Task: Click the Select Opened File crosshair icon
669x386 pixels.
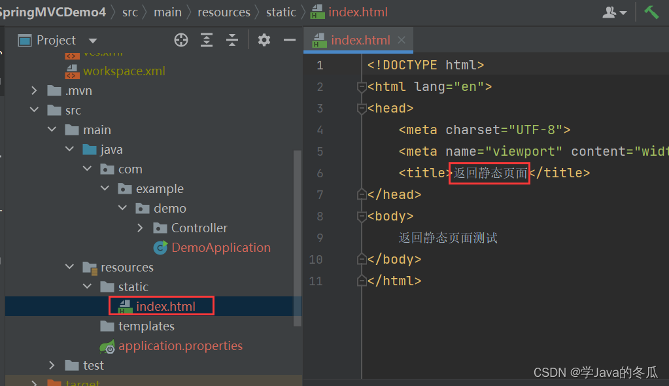Action: [x=180, y=40]
